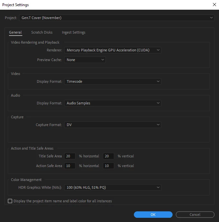The height and width of the screenshot is (222, 219).
Task: Open the Video Display Format dropdown set to Timecode
Action: click(x=113, y=81)
